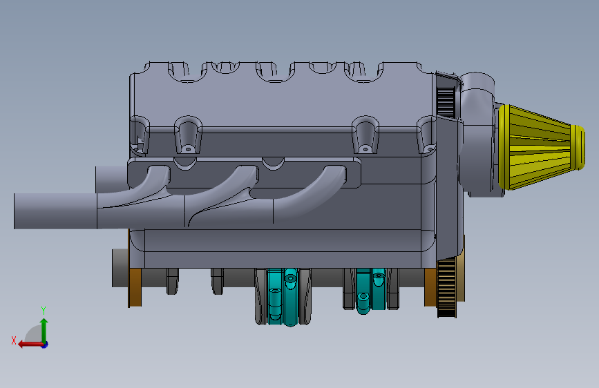This screenshot has height=388, width=599.
Task: Click the green Y axis arrow of triad
Action: pyautogui.click(x=44, y=329)
